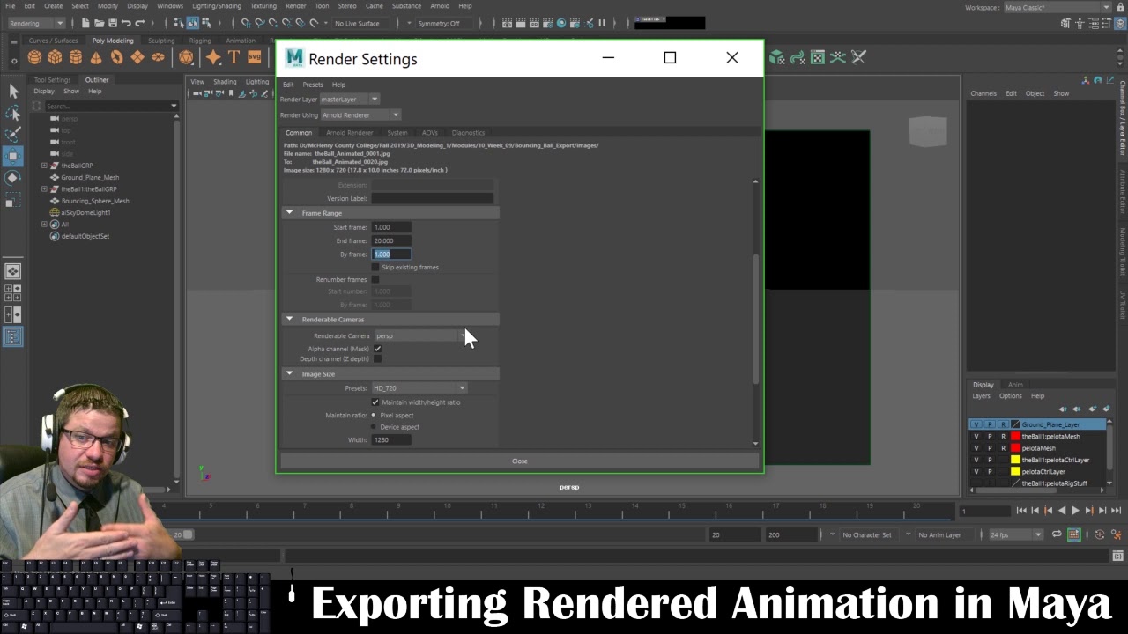
Task: Collapse the Image Size section
Action: [x=289, y=373]
